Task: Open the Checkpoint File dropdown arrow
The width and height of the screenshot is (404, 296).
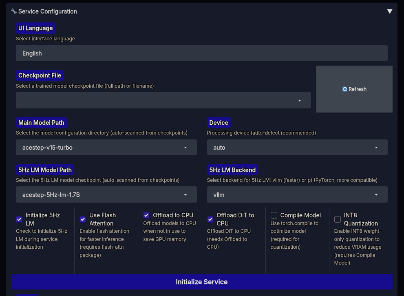Action: tap(299, 100)
